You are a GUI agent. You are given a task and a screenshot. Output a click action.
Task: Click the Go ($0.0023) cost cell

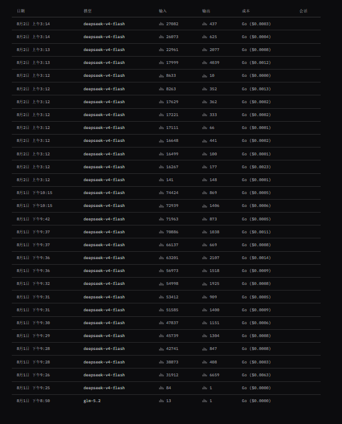point(257,167)
